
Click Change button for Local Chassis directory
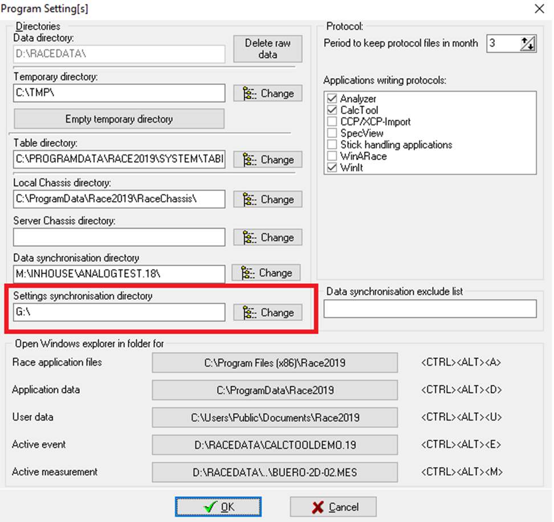[267, 199]
